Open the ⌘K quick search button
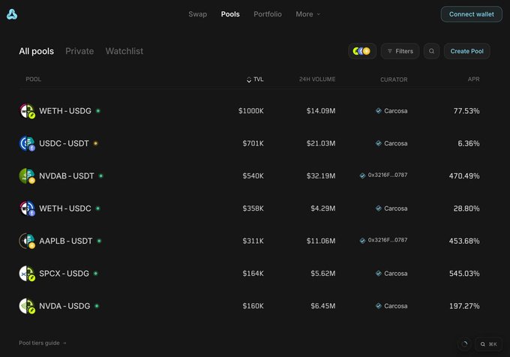 [x=488, y=344]
